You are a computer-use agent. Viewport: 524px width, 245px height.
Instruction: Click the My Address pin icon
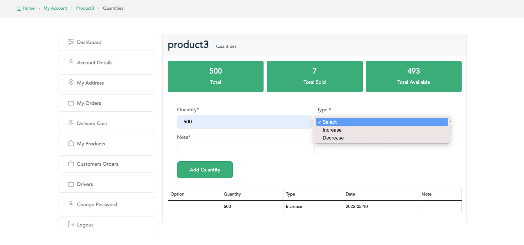click(71, 82)
